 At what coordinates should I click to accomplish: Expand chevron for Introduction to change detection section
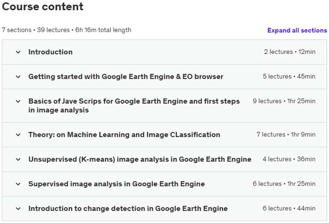pos(18,209)
